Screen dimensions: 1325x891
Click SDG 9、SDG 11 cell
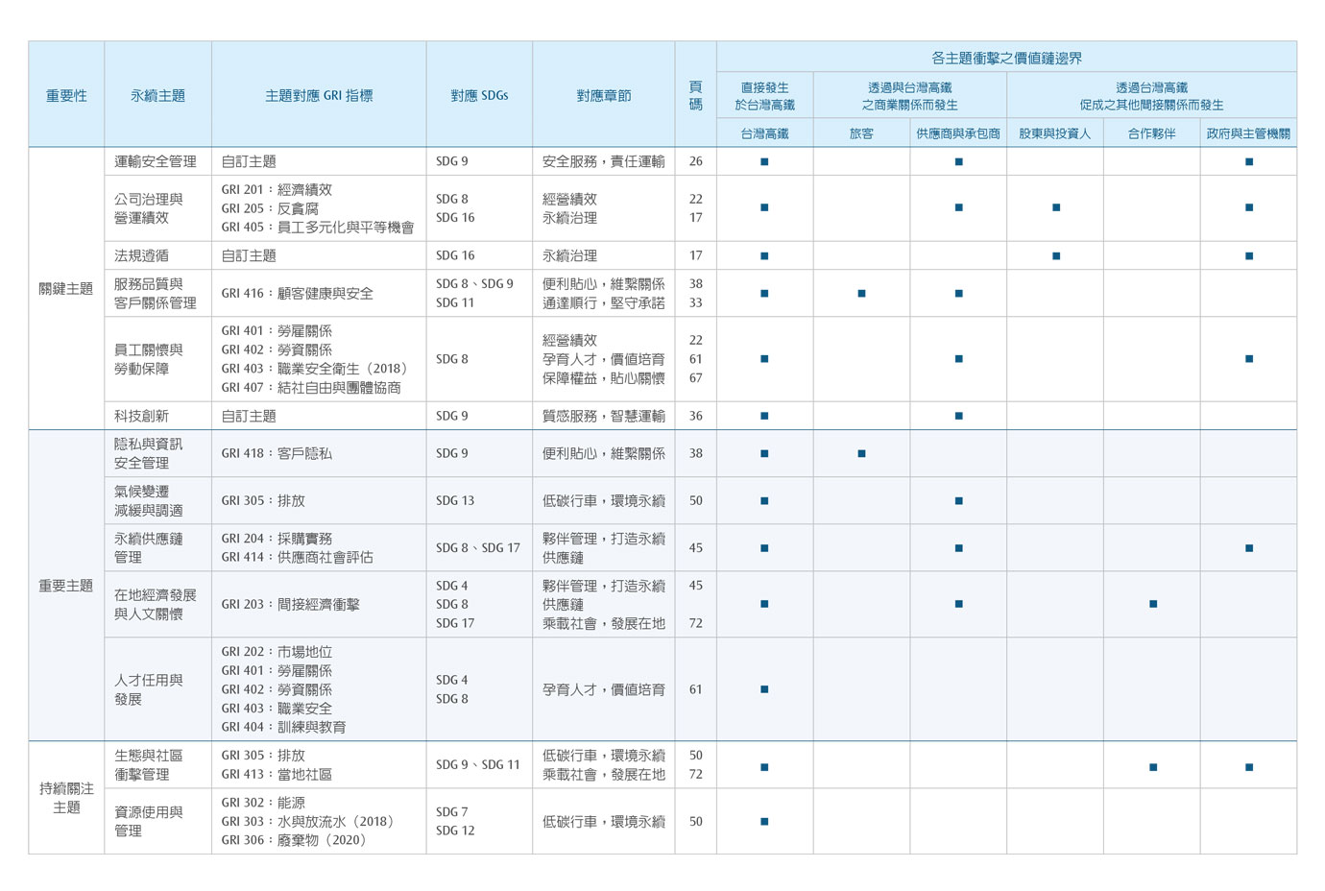479,764
